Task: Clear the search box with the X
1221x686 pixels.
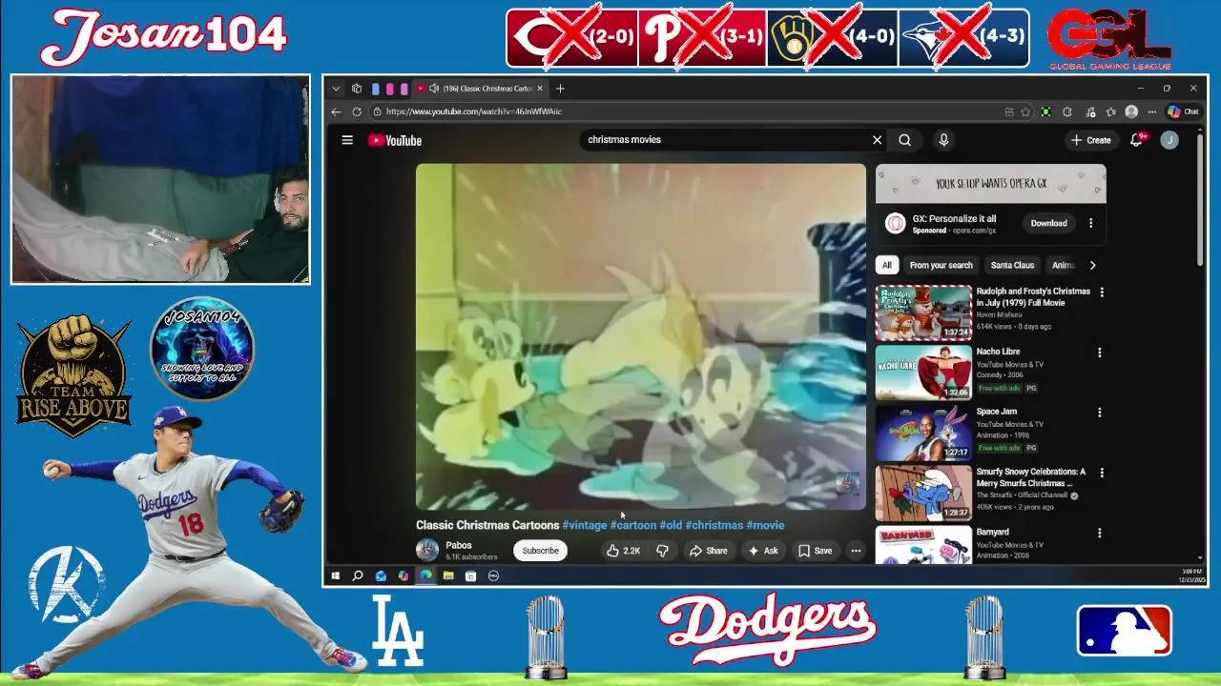Action: 877,140
